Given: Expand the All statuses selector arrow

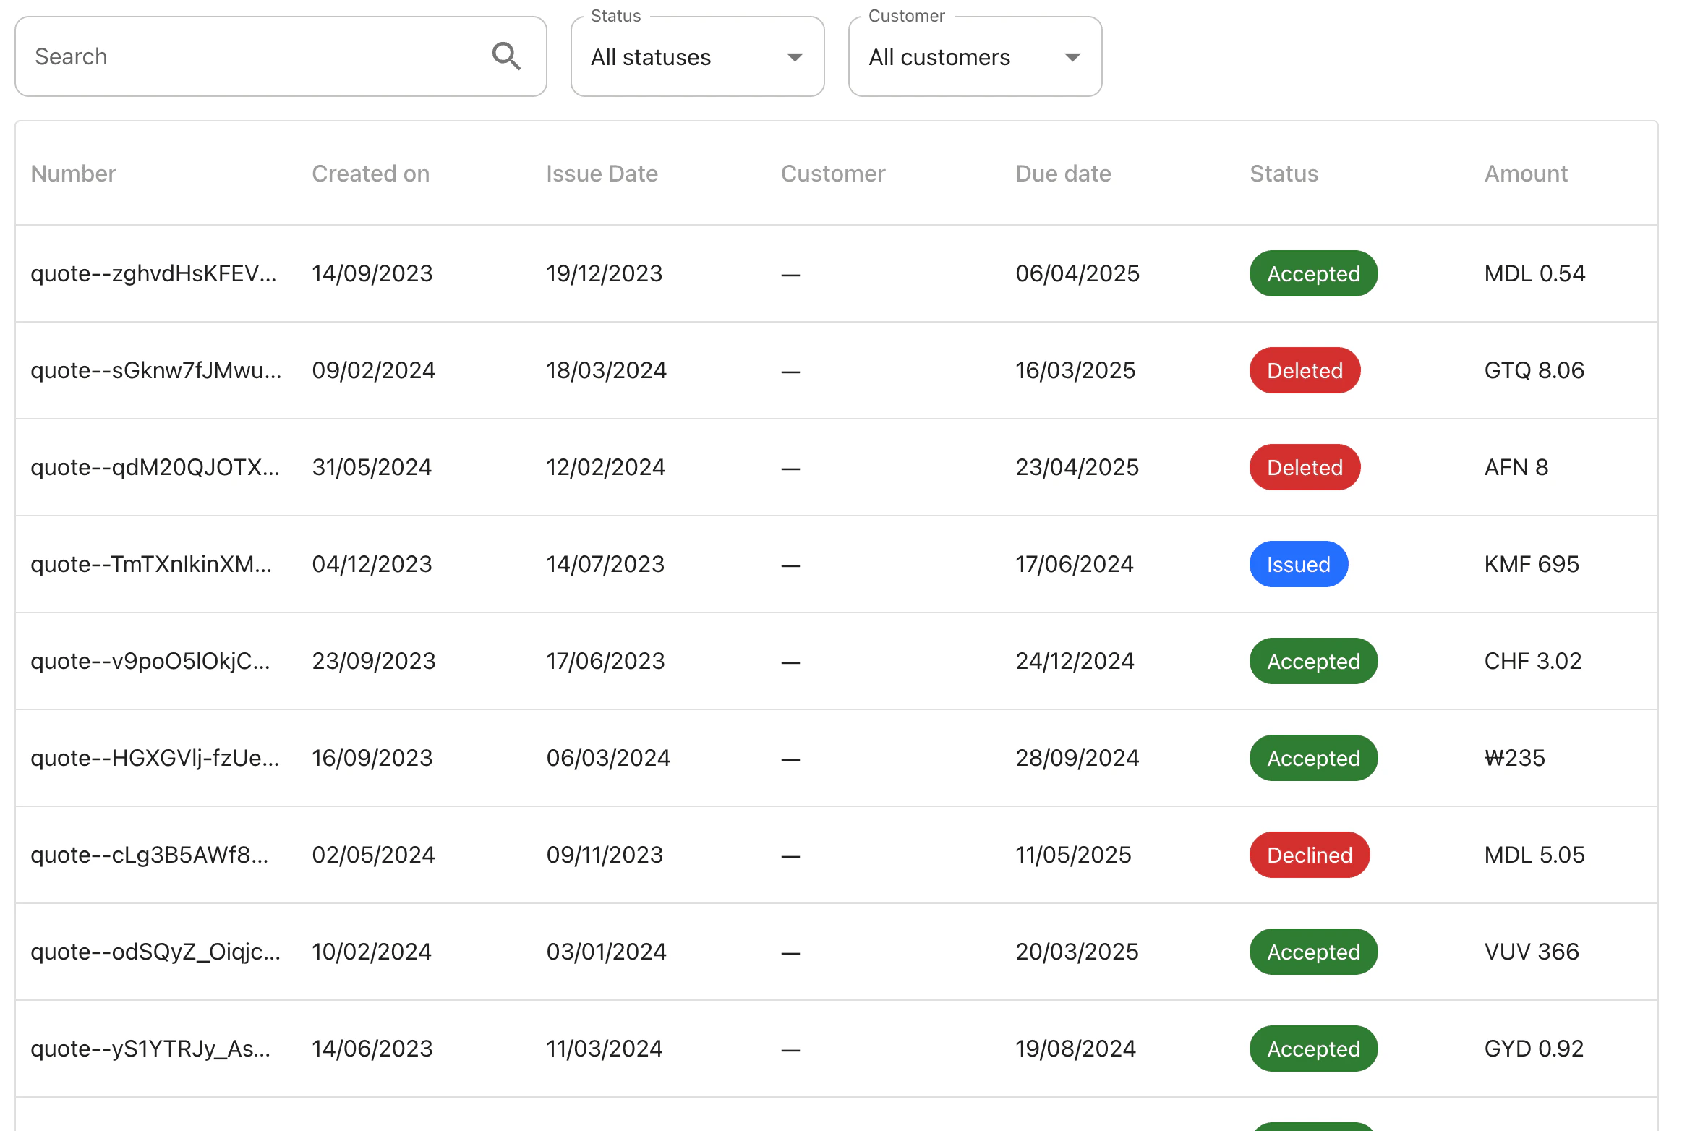Looking at the screenshot, I should (794, 57).
